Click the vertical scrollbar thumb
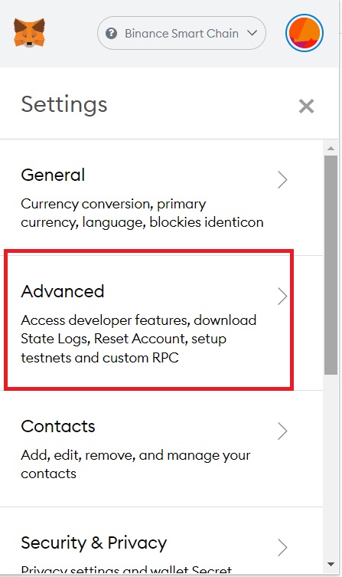 pos(331,265)
